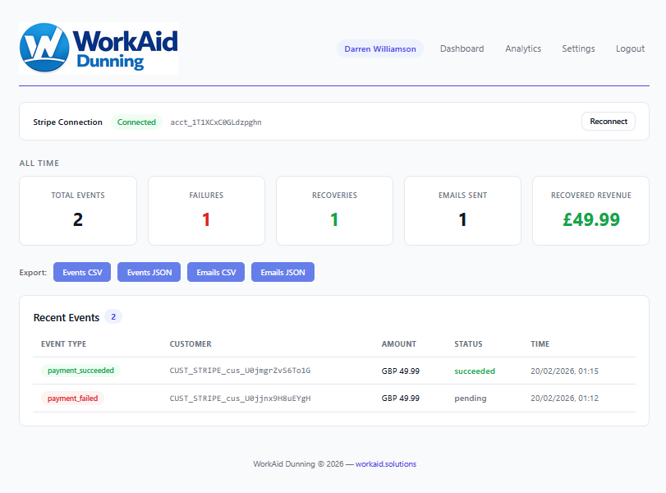Viewport: 666px width, 493px height.
Task: Select the Darren Williamson profile pill
Action: click(379, 48)
